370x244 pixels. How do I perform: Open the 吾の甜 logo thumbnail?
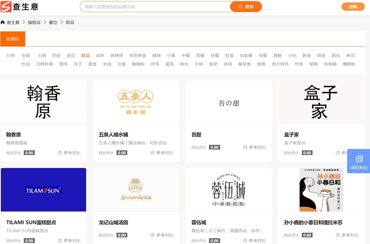[x=229, y=102]
